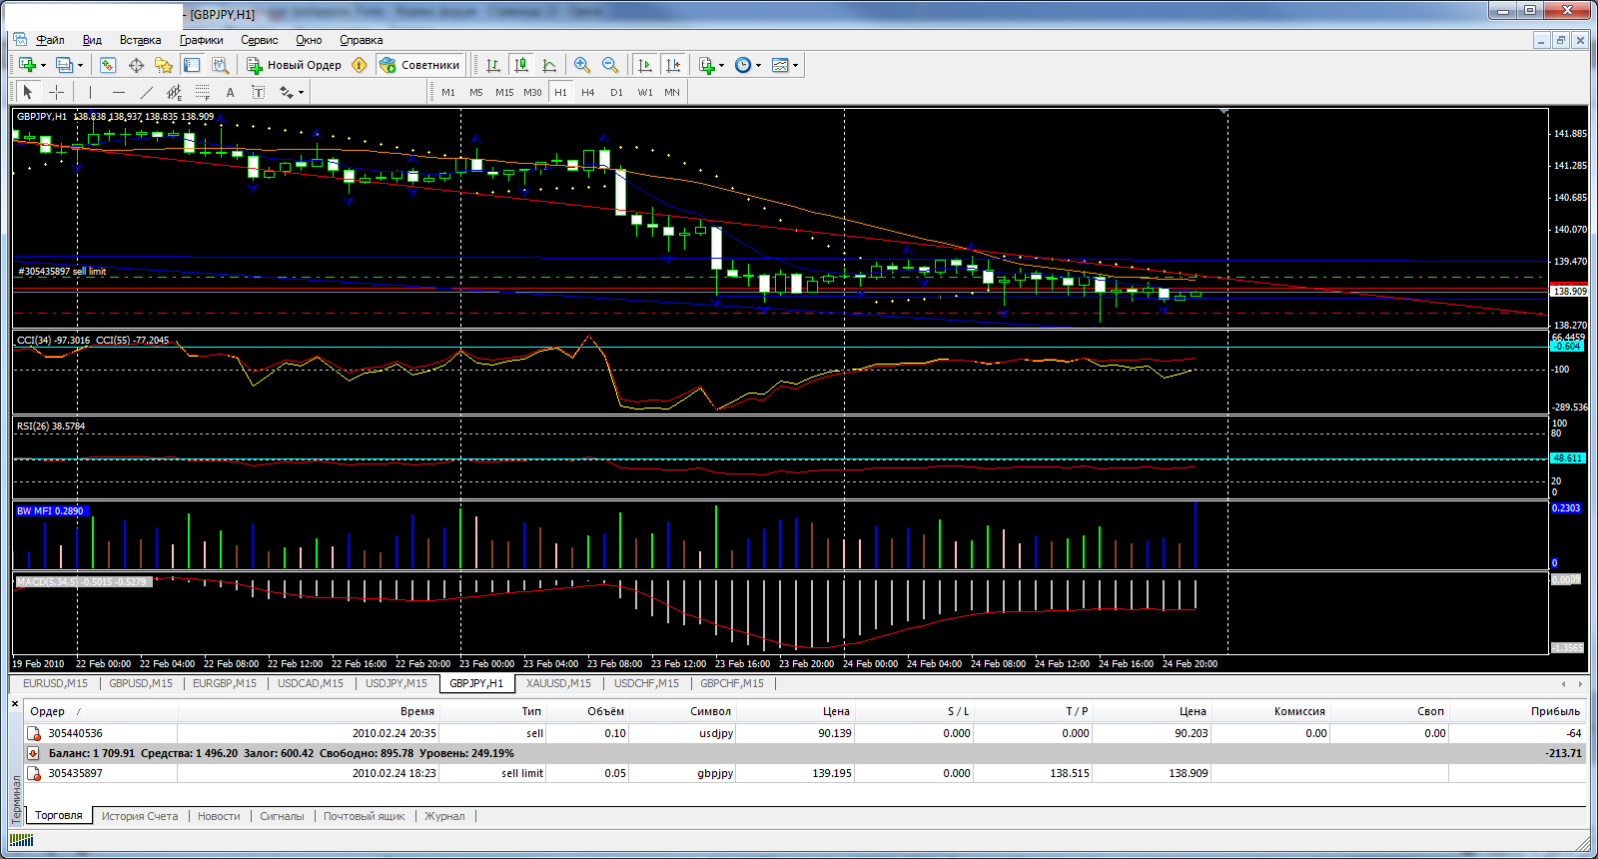Set timeframe to H4
This screenshot has width=1598, height=859.
coord(588,92)
